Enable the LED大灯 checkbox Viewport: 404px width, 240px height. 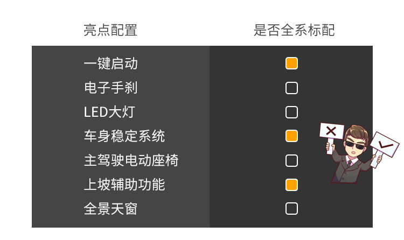[x=291, y=112]
